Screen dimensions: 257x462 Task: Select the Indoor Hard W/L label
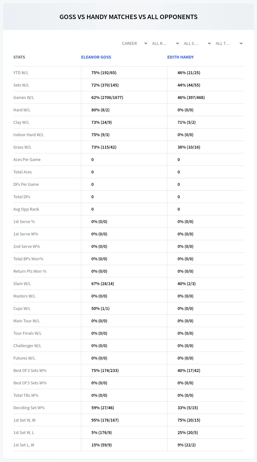(29, 135)
